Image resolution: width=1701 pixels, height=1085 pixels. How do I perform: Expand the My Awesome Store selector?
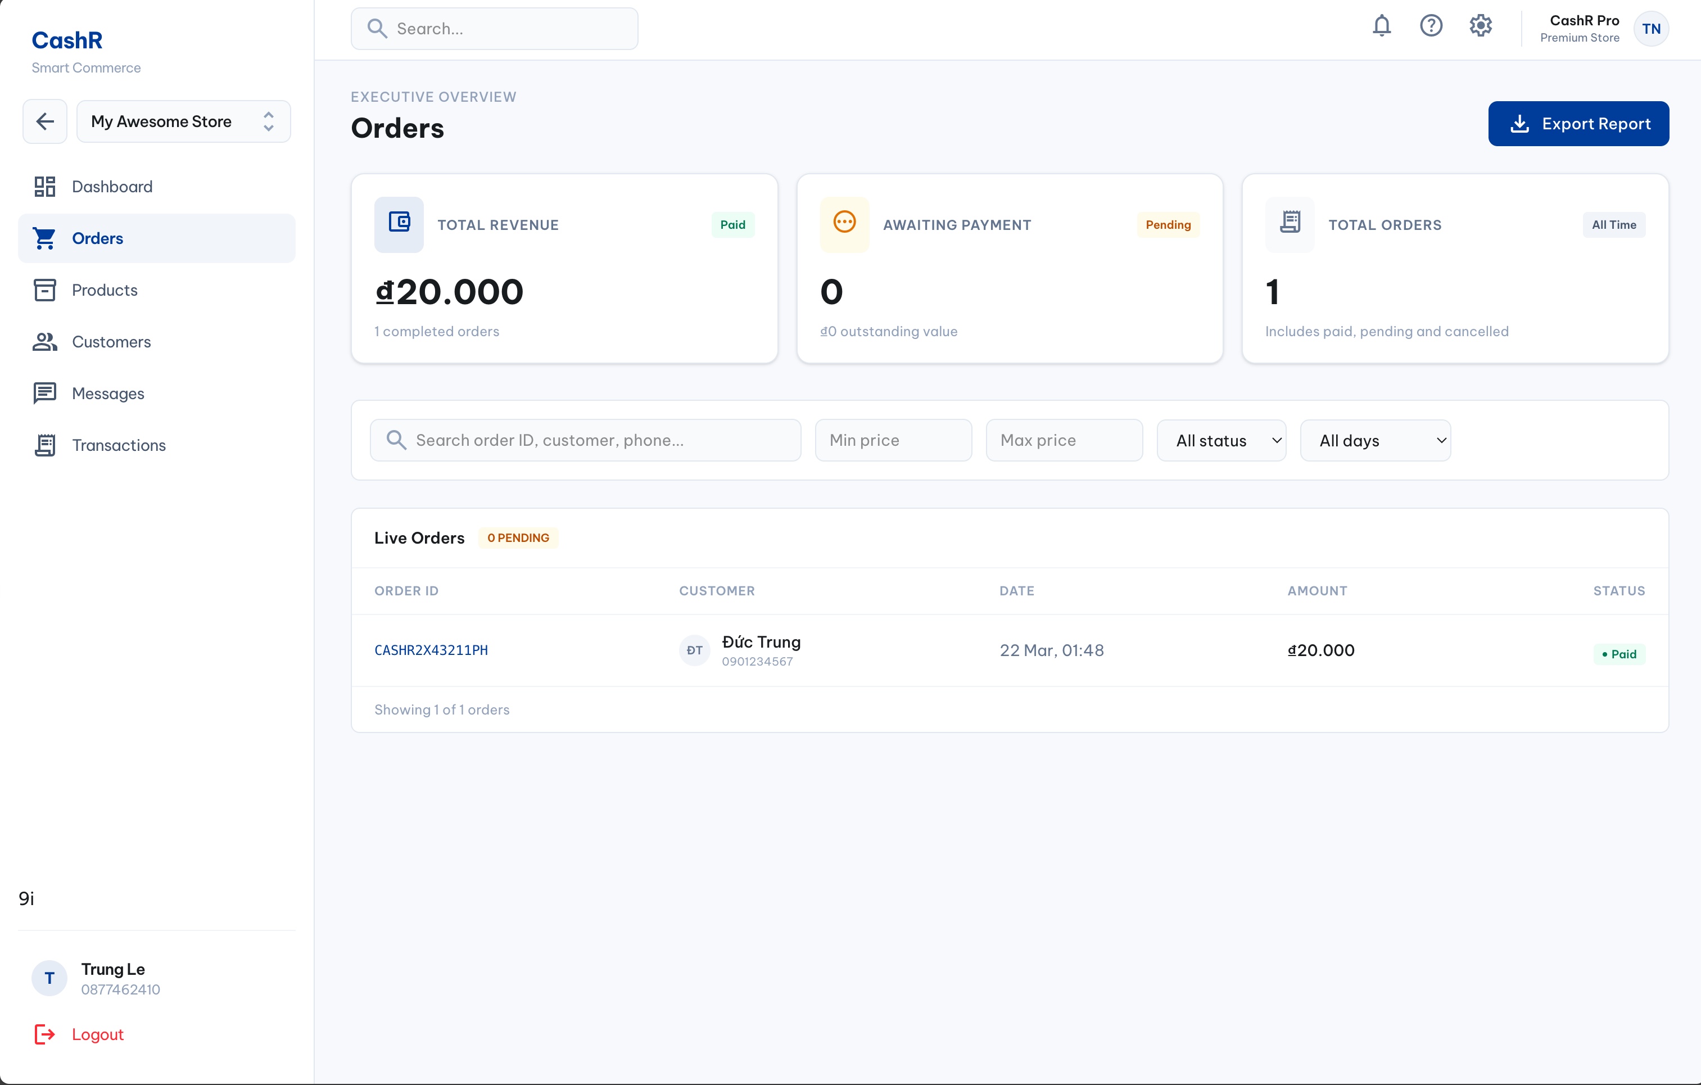(x=183, y=121)
